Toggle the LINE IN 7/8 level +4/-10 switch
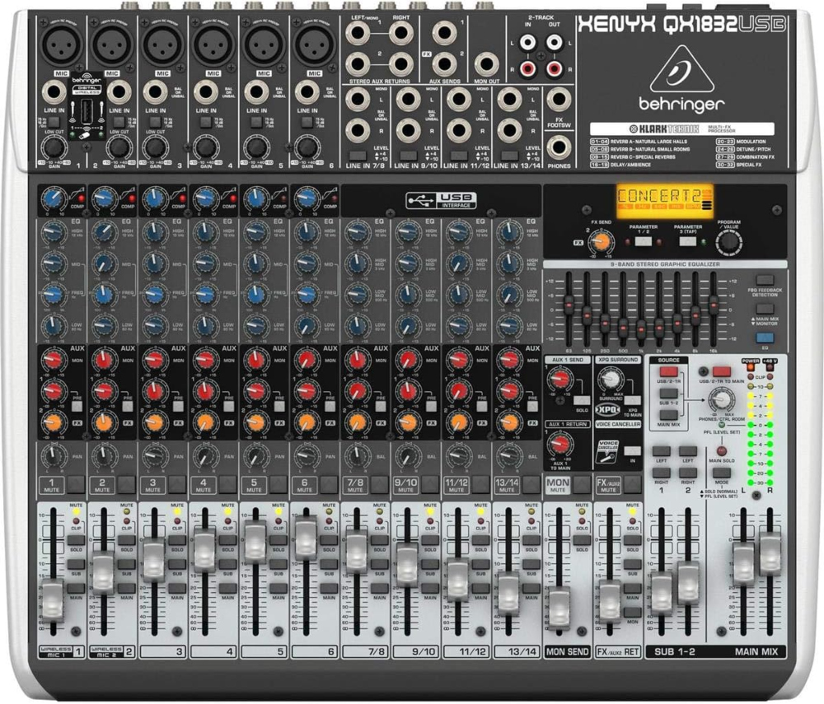The image size is (824, 704). 358,156
